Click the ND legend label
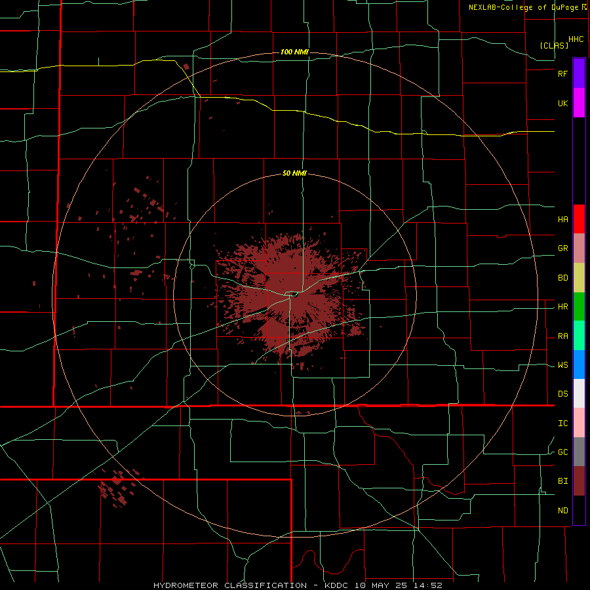Screen dimensions: 590x590 tap(562, 511)
